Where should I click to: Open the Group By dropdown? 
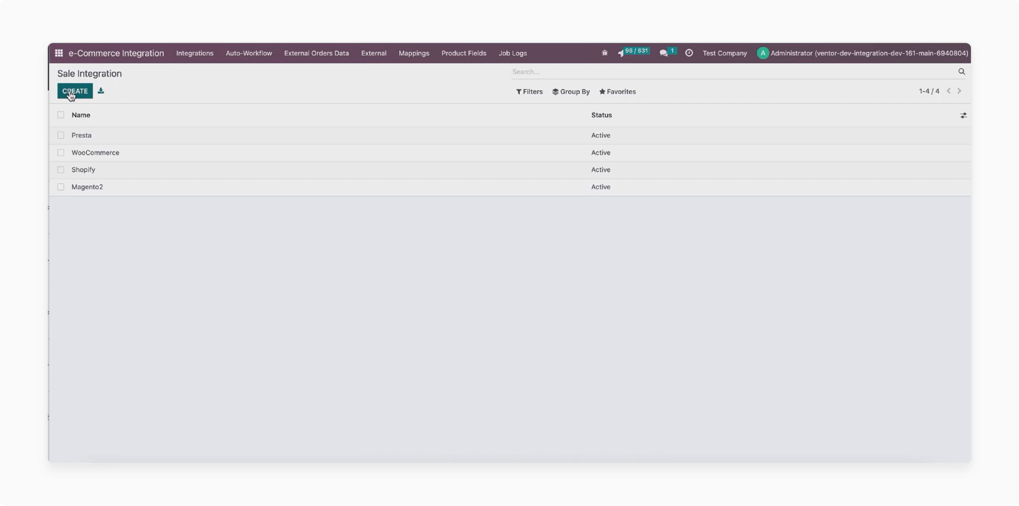tap(571, 91)
